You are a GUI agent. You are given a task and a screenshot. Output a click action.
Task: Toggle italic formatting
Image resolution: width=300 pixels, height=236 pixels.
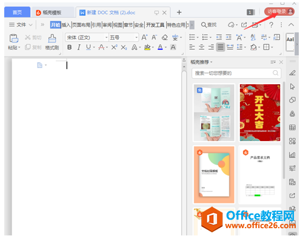click(x=79, y=47)
